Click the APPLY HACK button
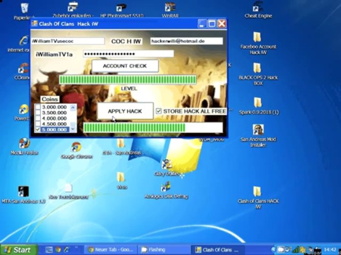This screenshot has width=341, height=255. click(x=125, y=111)
